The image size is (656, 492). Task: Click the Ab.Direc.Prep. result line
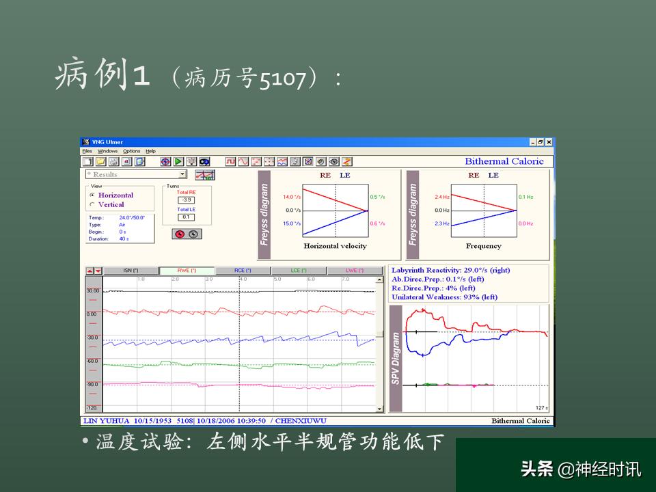pyautogui.click(x=437, y=279)
